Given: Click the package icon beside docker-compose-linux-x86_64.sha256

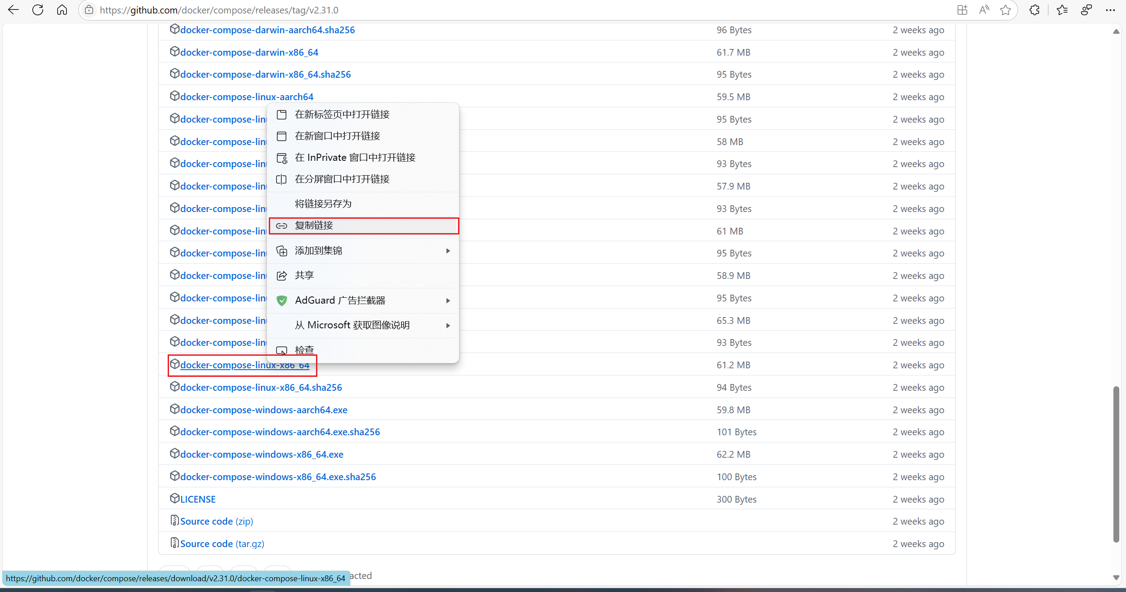Looking at the screenshot, I should tap(174, 387).
